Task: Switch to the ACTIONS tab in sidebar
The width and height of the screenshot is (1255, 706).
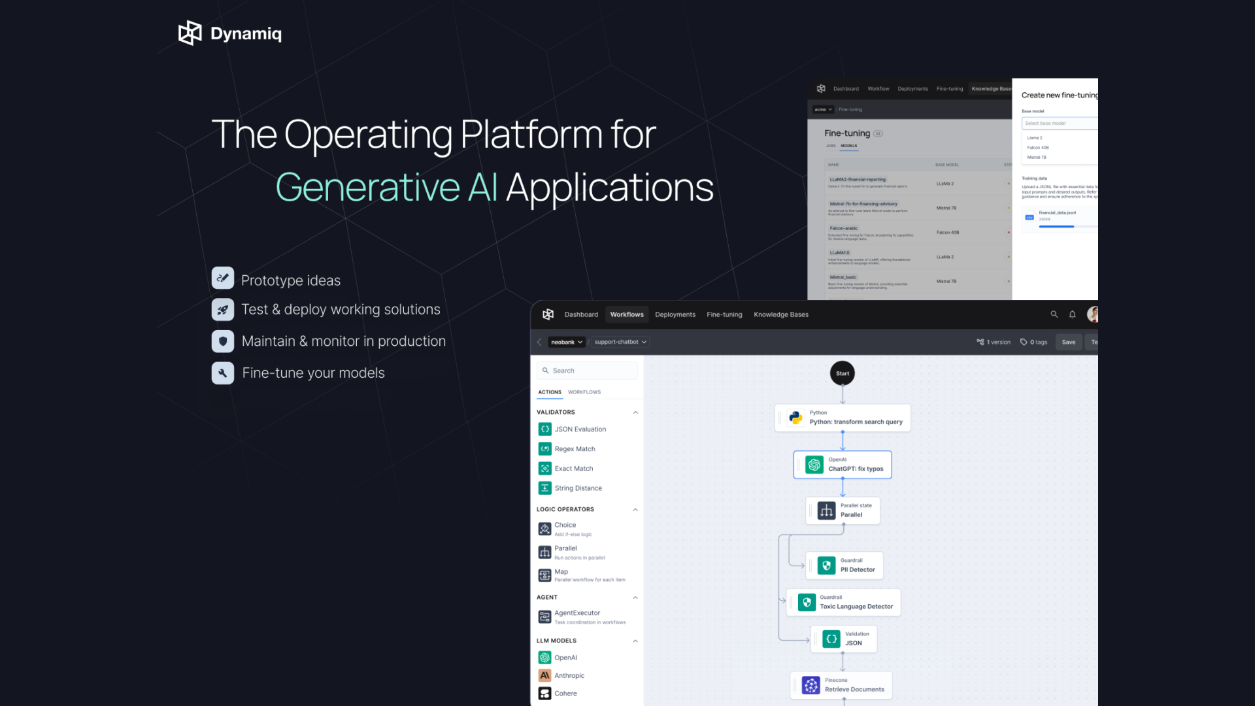Action: 550,392
